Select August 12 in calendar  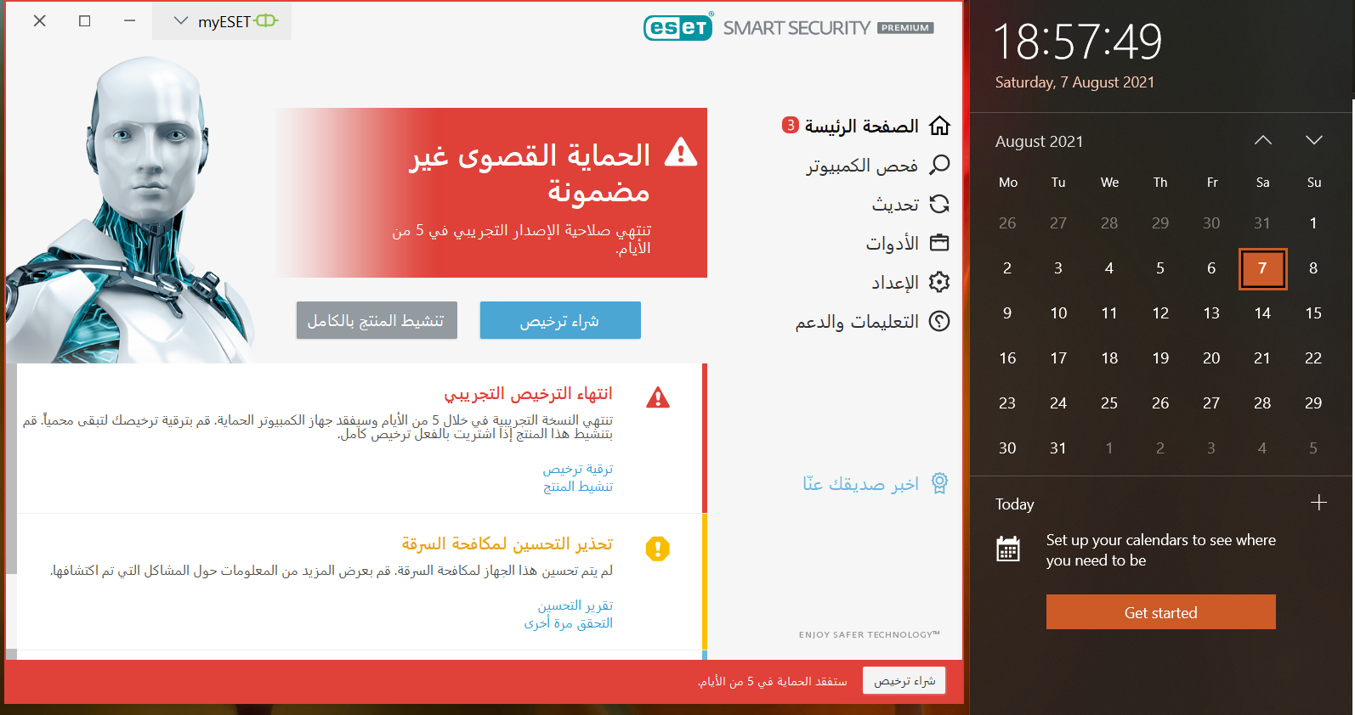coord(1160,313)
